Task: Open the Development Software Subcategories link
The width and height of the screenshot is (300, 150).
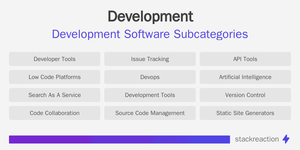Action: pyautogui.click(x=150, y=34)
